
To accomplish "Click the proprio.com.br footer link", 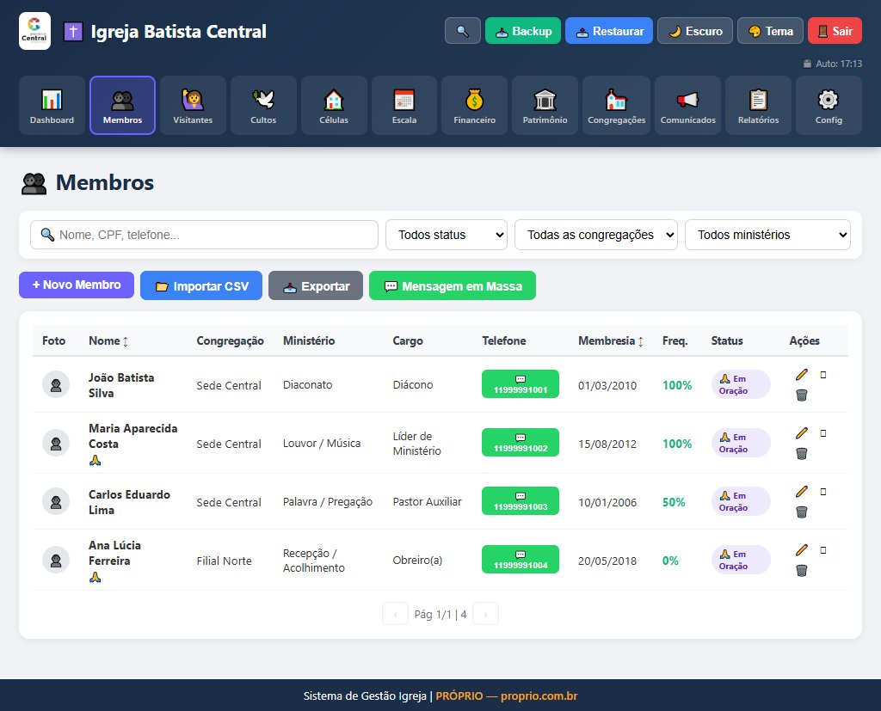I will [539, 696].
